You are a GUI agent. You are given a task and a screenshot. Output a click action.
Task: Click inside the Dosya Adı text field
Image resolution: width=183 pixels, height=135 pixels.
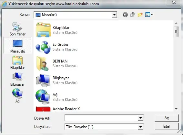pos(101,118)
